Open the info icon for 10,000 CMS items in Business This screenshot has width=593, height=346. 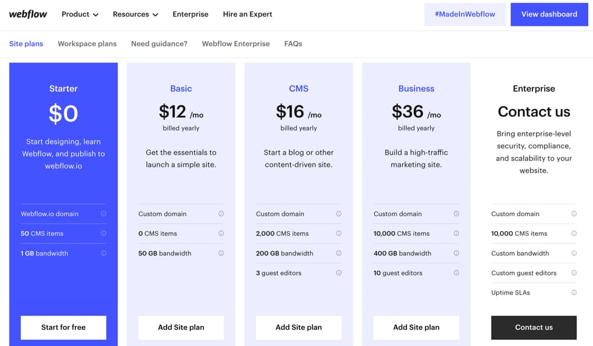457,233
